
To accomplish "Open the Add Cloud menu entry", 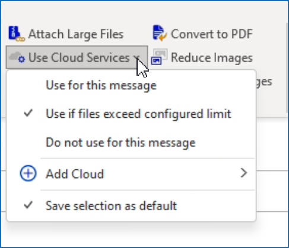I will tap(131, 173).
